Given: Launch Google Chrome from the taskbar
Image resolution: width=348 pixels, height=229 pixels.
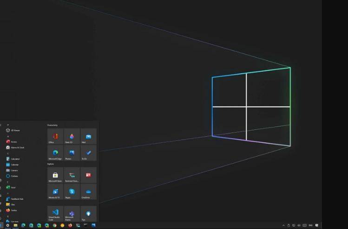Looking at the screenshot, I should (55, 225).
